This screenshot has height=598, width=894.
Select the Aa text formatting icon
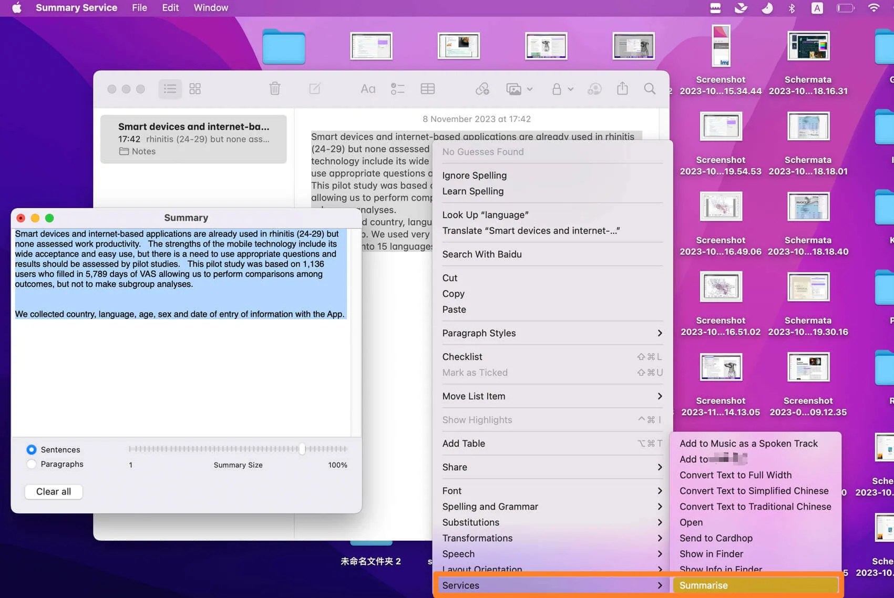[x=367, y=88]
